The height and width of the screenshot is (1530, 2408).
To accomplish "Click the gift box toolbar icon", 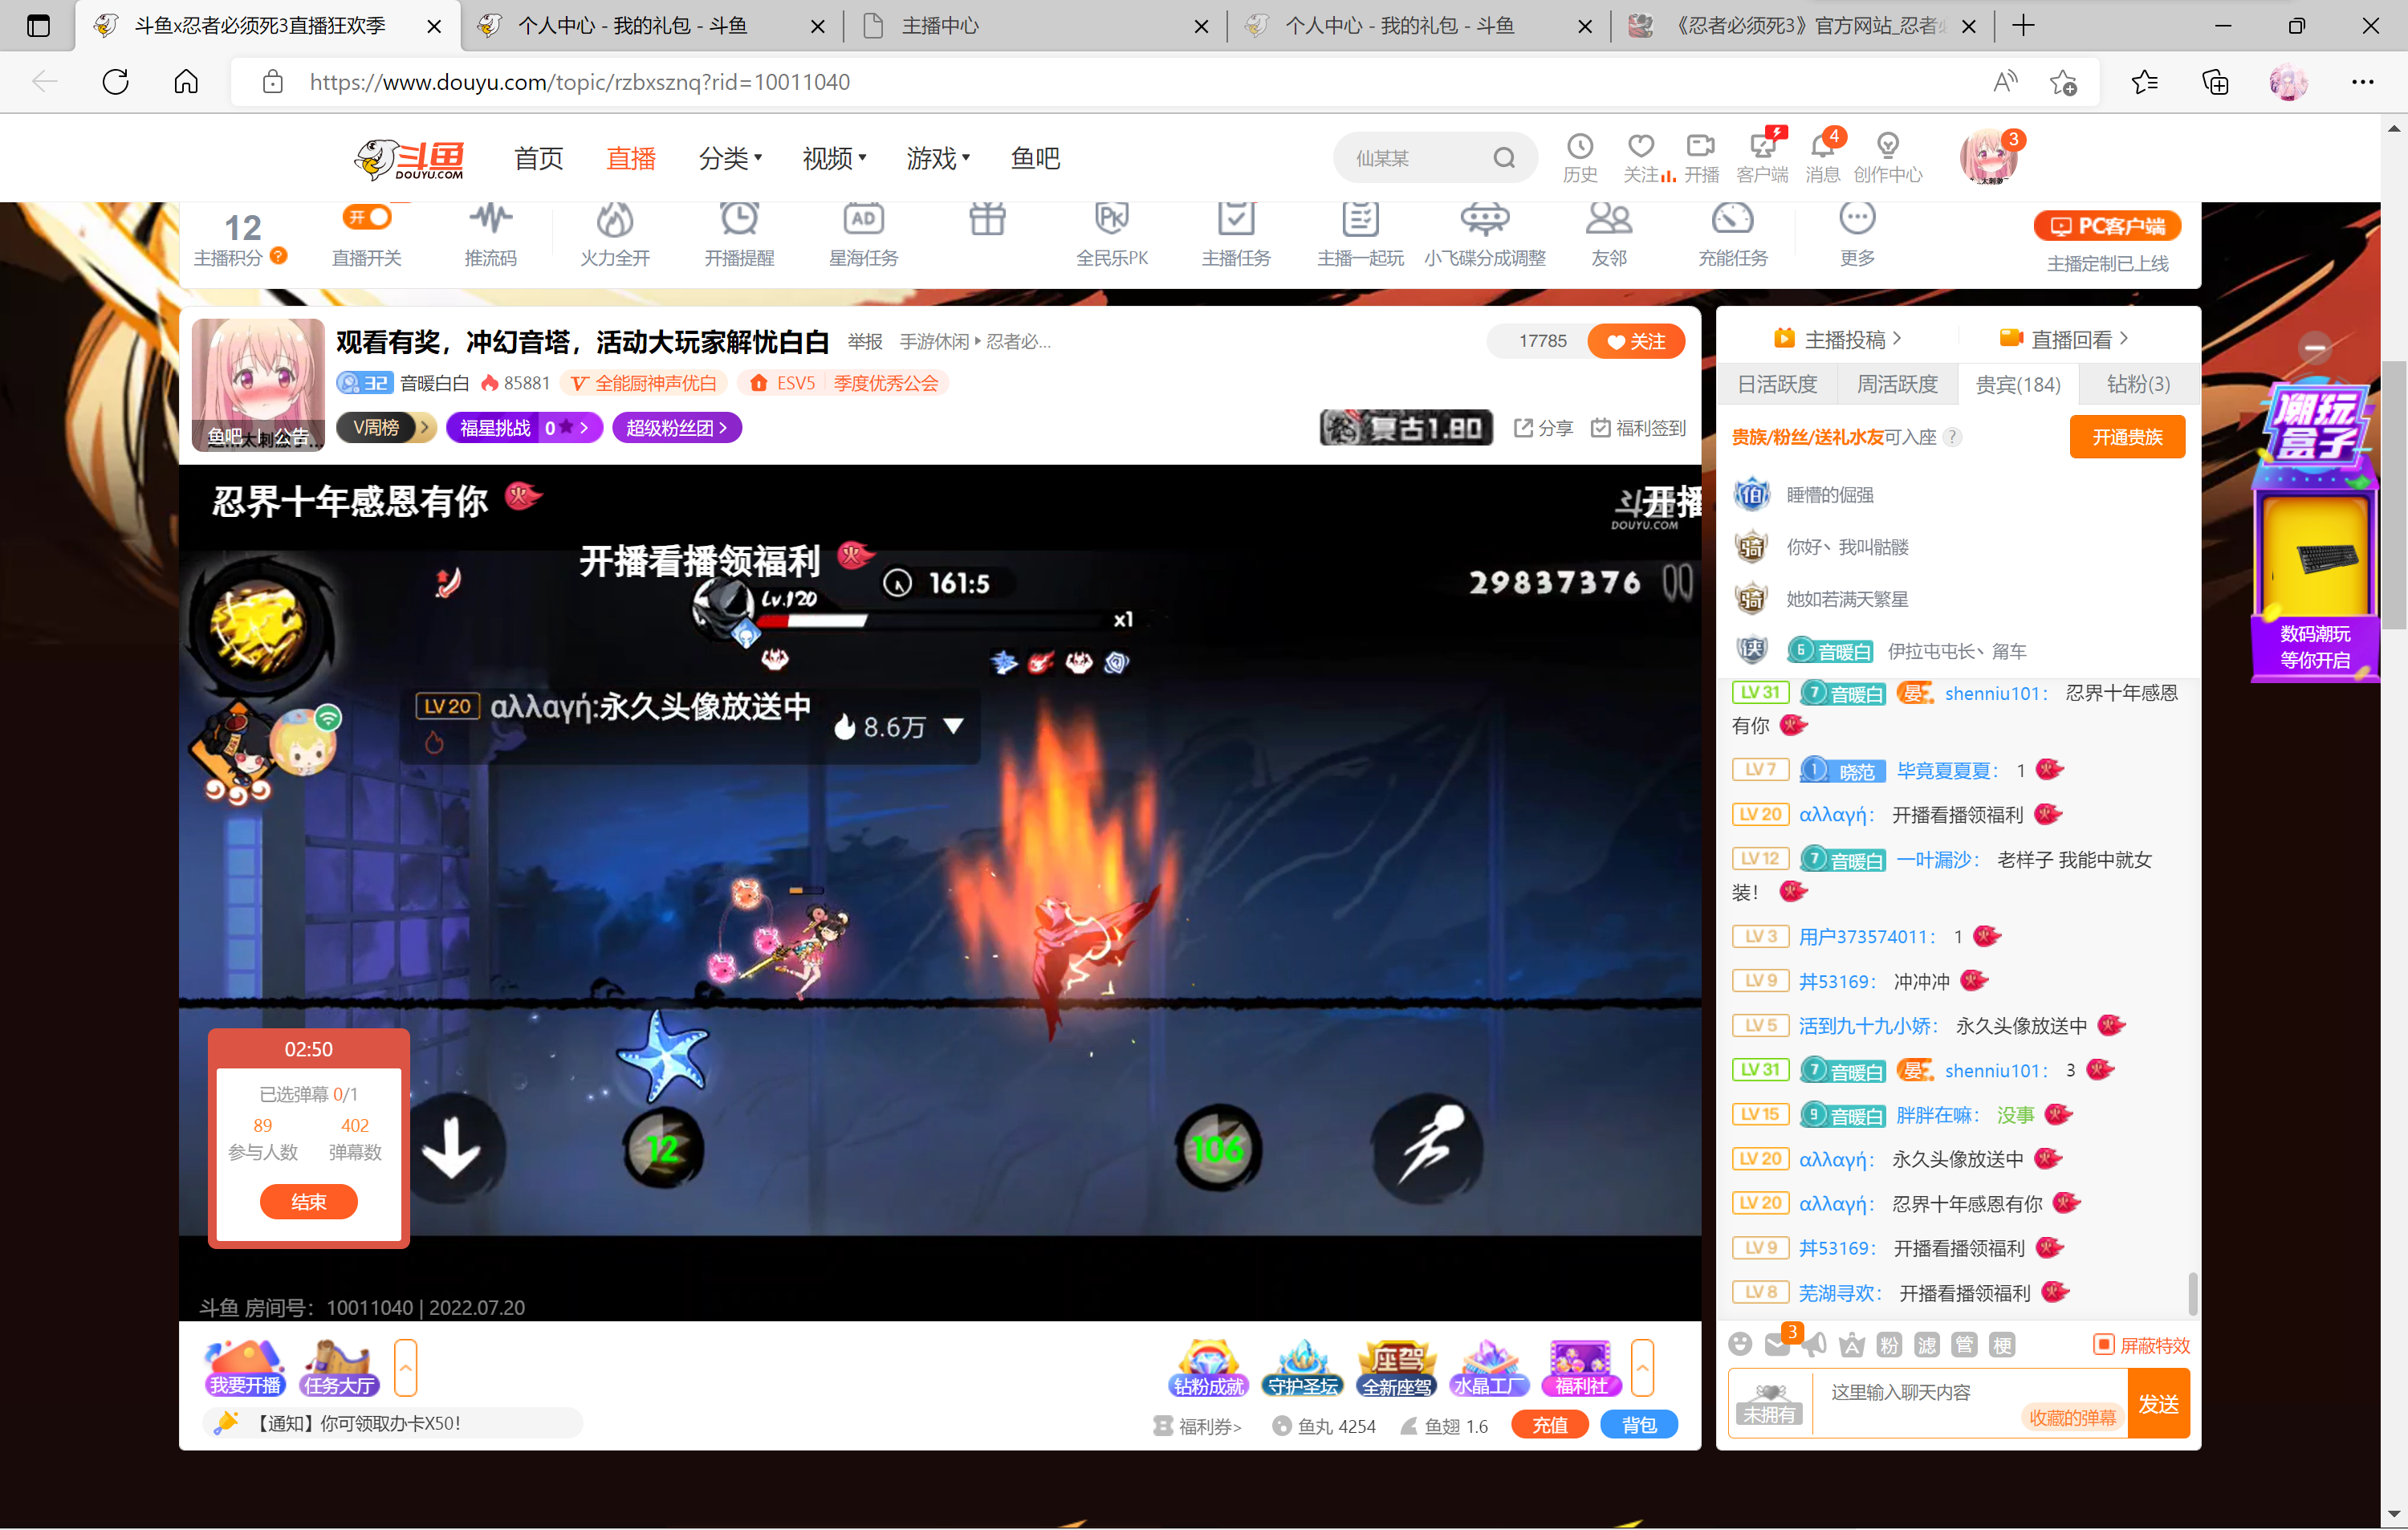I will pos(987,218).
